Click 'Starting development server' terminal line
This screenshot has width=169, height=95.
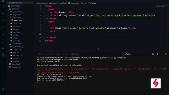click(x=62, y=78)
